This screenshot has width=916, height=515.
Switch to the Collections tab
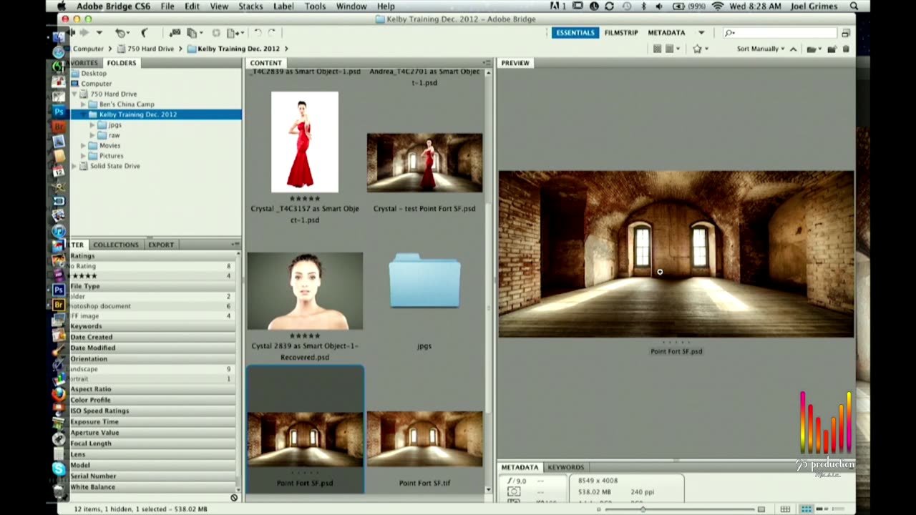[x=116, y=245]
